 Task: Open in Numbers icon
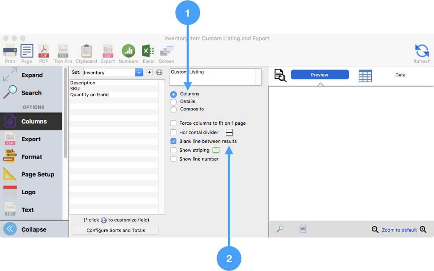(x=128, y=52)
